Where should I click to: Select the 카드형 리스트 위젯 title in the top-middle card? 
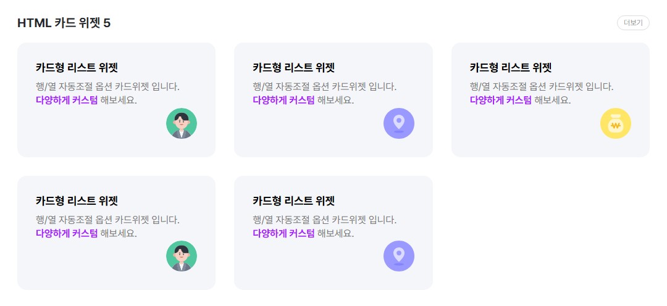294,67
